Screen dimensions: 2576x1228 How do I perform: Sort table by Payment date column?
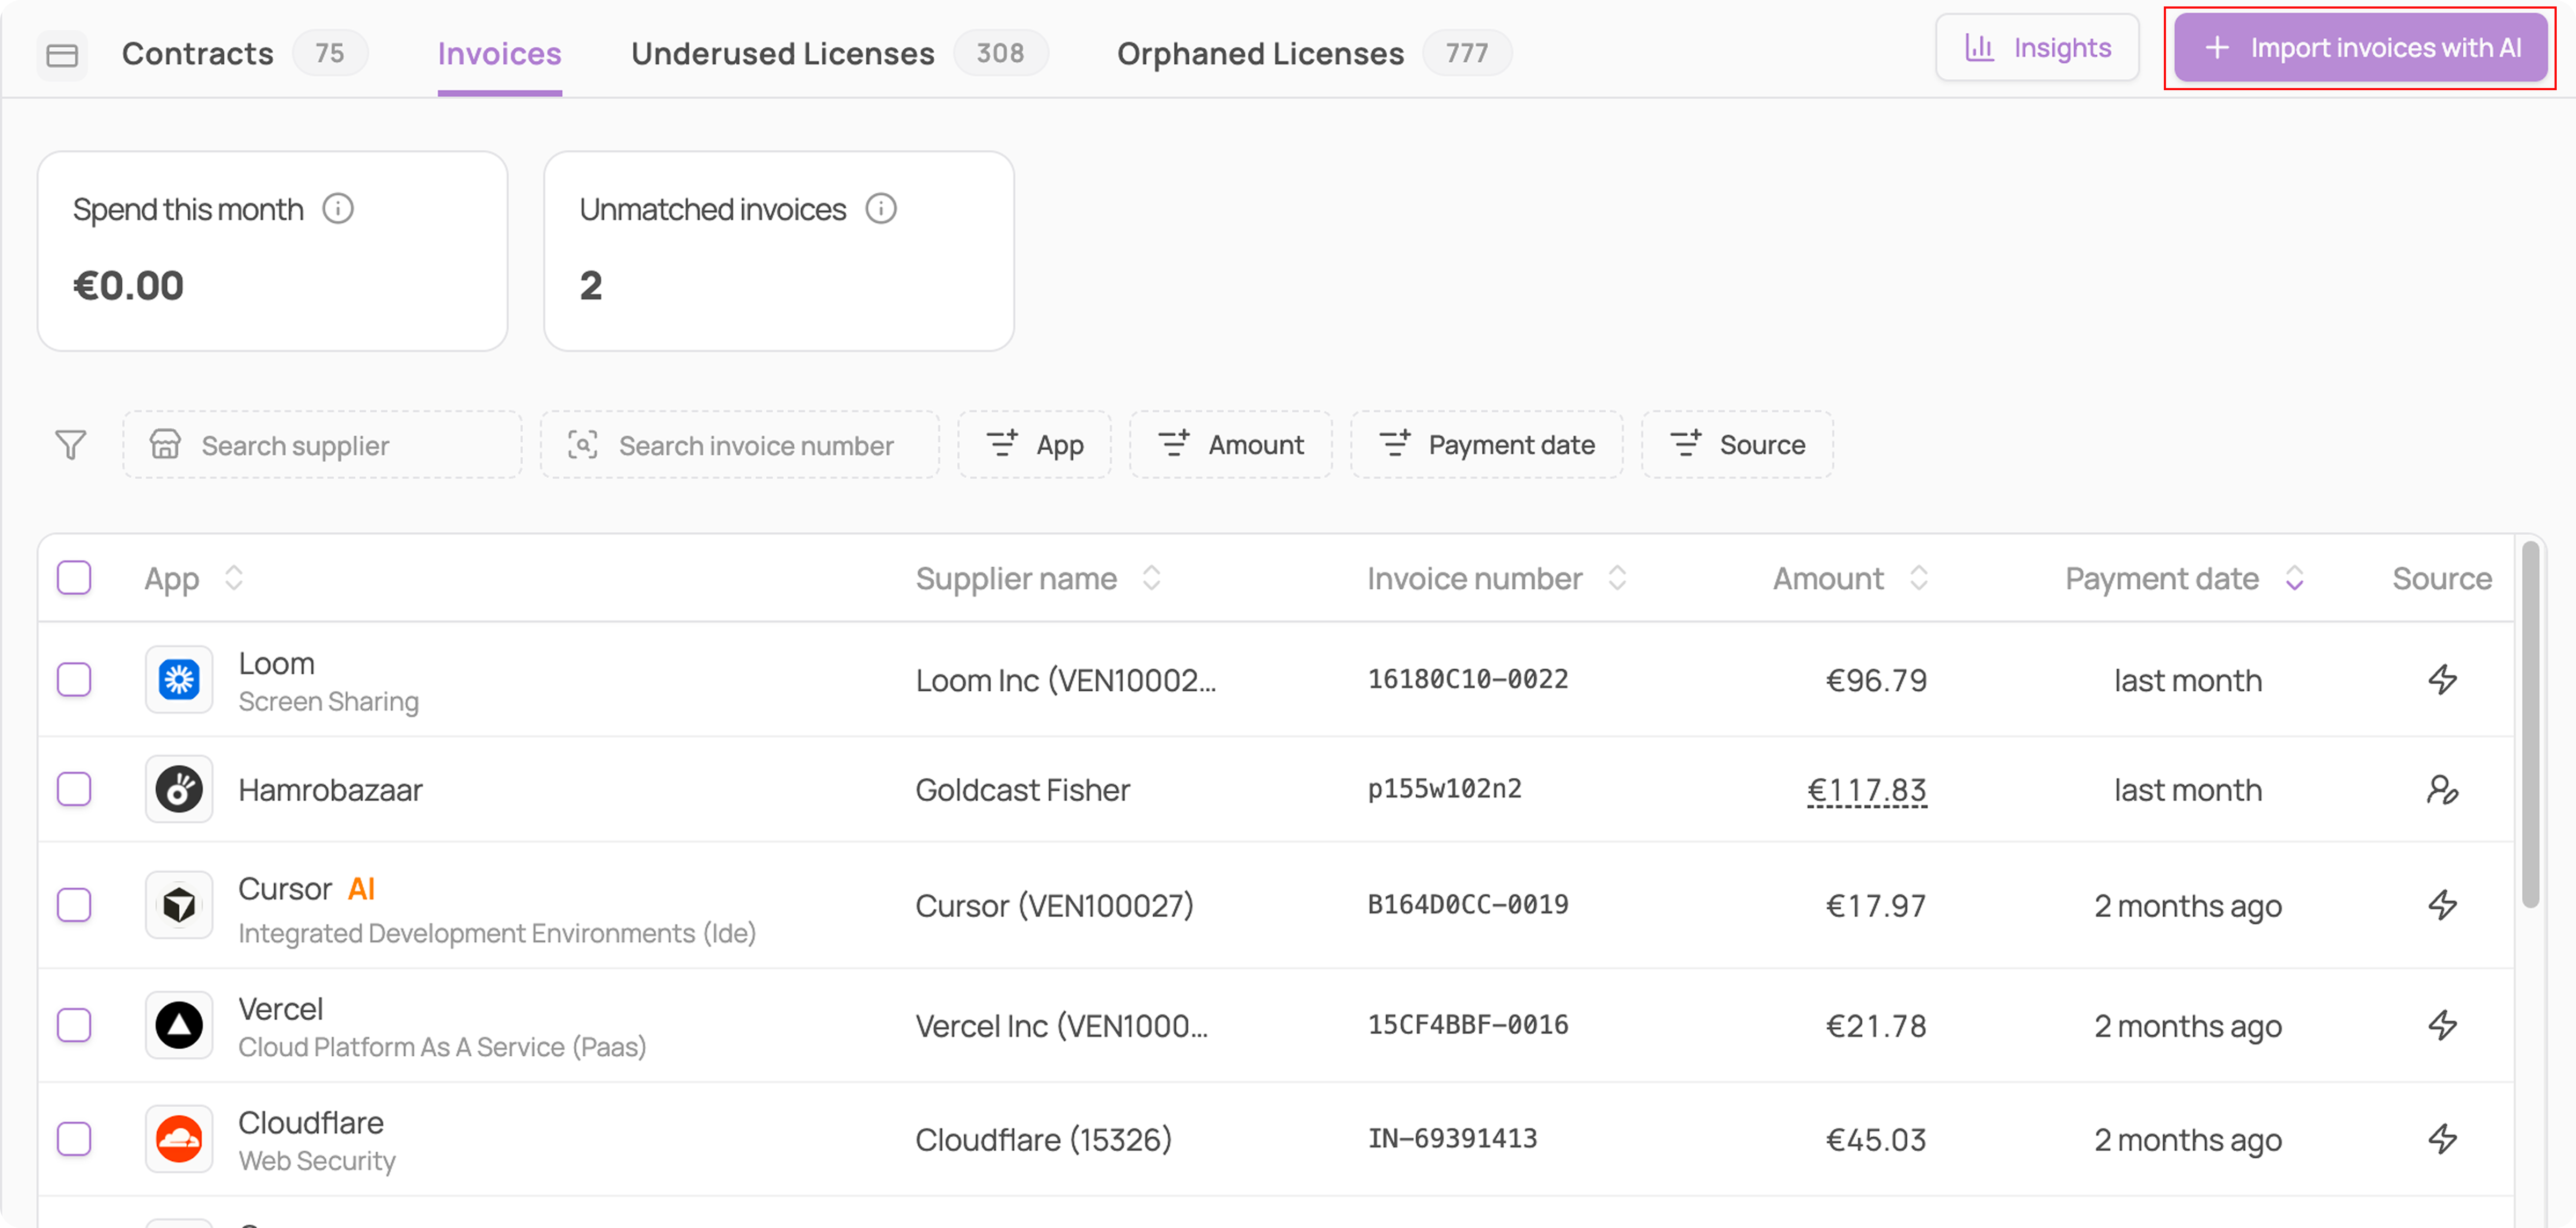click(2294, 578)
